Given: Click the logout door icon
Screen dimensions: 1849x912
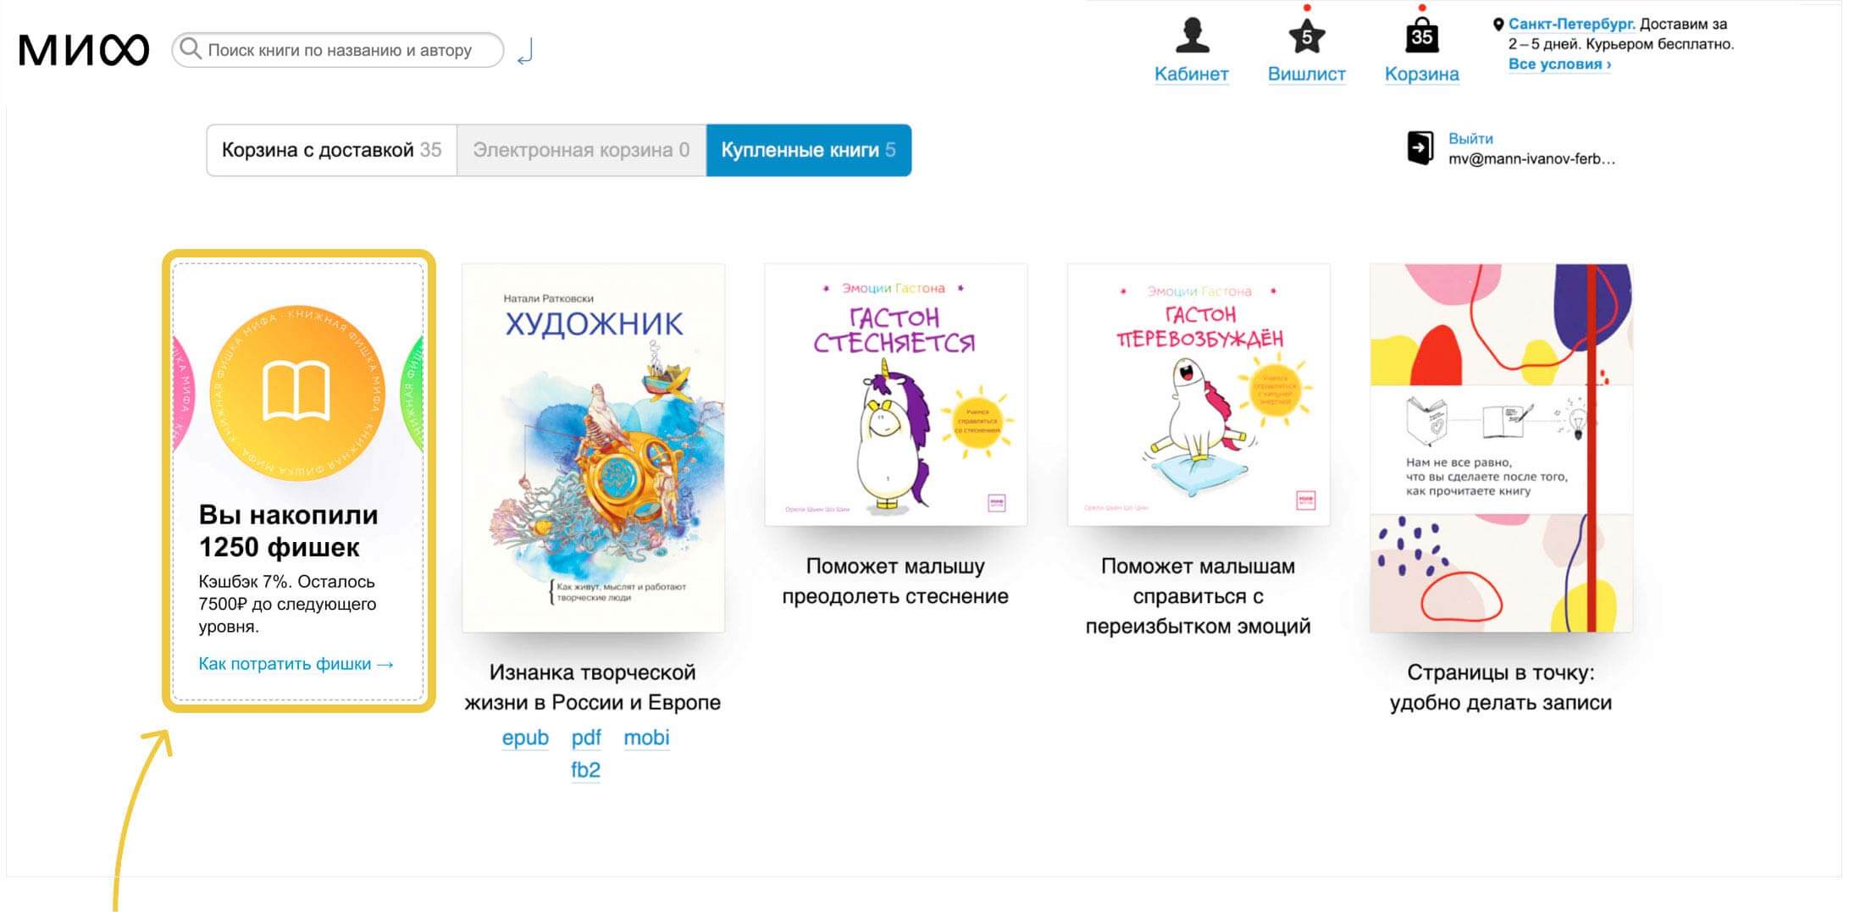Looking at the screenshot, I should 1420,148.
